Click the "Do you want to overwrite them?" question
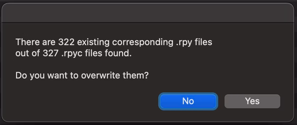Screen dimensions: 297x125 point(82,76)
